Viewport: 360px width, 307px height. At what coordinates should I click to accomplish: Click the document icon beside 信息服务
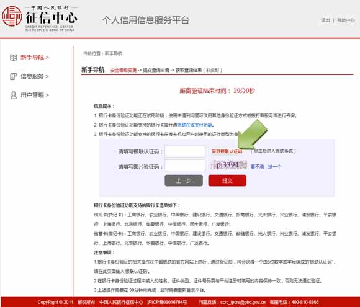click(14, 76)
